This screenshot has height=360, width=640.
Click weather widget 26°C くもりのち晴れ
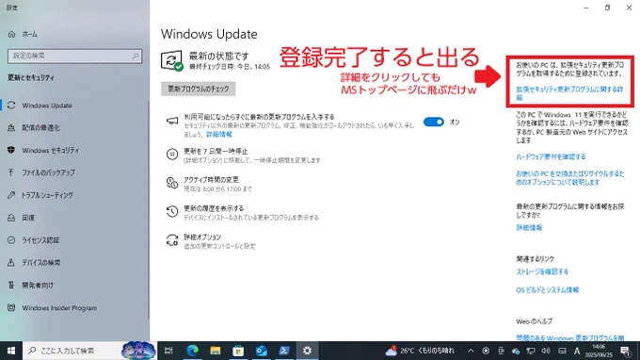tap(420, 351)
